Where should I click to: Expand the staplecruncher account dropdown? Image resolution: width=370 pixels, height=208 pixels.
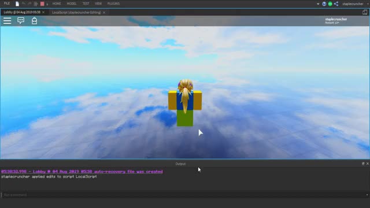(355, 4)
